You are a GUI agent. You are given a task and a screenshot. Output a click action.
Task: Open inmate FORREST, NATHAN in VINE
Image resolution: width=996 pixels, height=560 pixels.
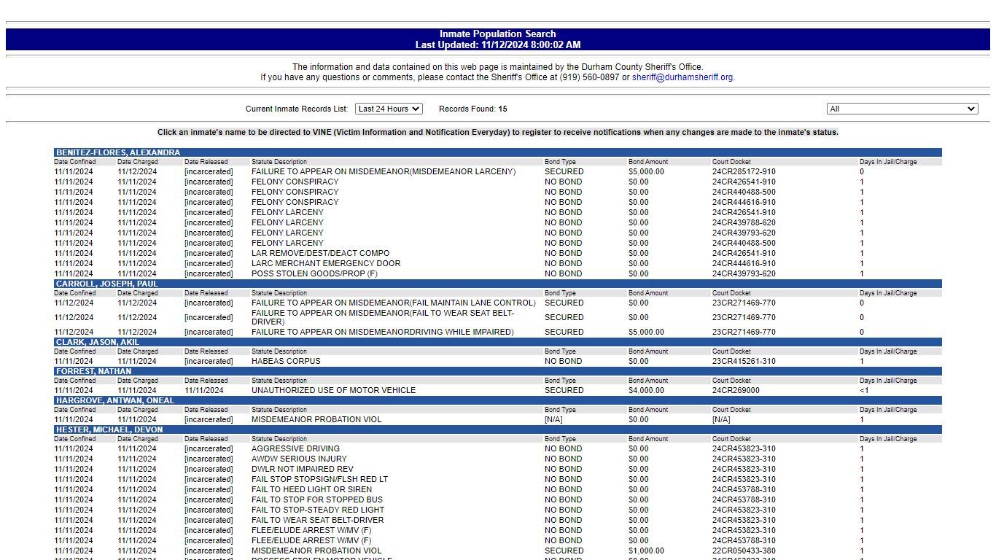[94, 371]
